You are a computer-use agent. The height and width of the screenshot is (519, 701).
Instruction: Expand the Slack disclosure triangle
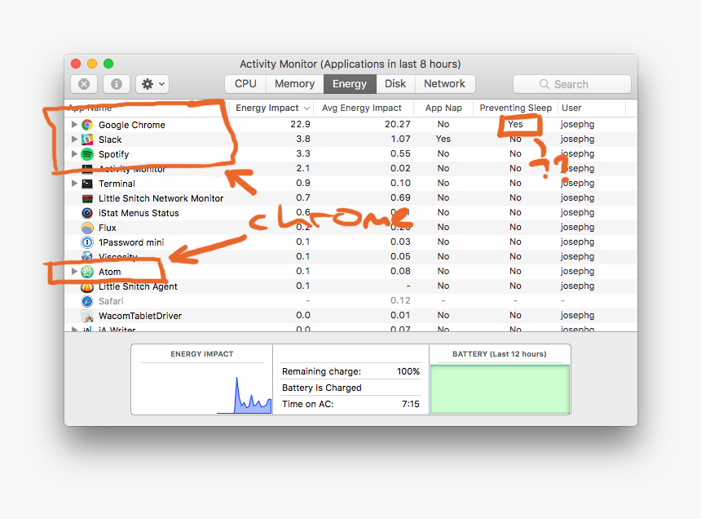[74, 140]
